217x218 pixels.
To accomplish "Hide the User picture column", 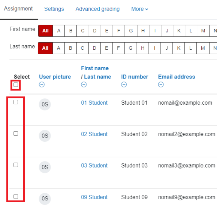I will [x=42, y=85].
